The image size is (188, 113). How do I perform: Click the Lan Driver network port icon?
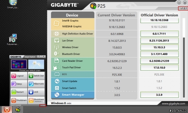coord(57,41)
